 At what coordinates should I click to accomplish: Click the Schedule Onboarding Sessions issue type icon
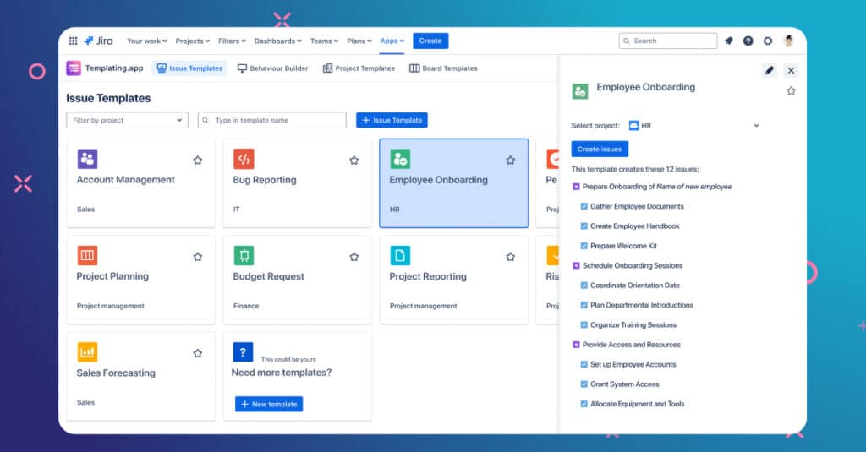(576, 265)
